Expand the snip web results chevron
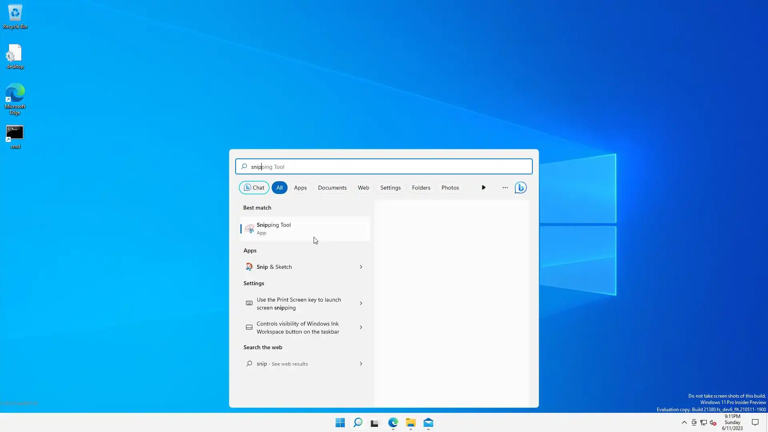 click(x=361, y=364)
